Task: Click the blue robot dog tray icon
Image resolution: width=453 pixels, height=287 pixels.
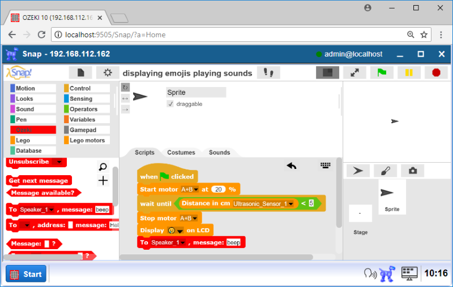Action: pyautogui.click(x=387, y=273)
